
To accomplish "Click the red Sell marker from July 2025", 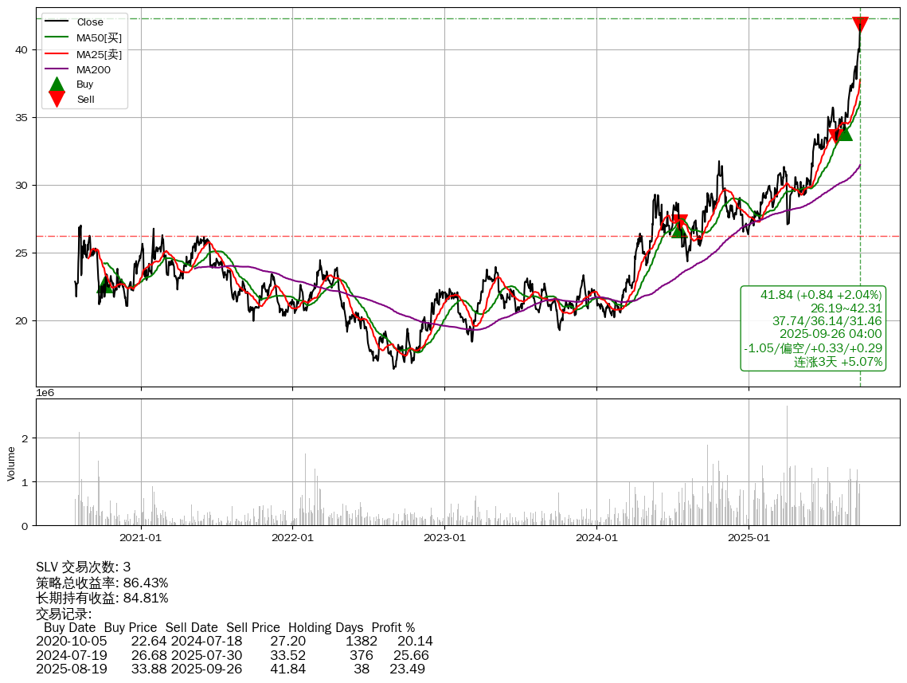I will pos(835,136).
